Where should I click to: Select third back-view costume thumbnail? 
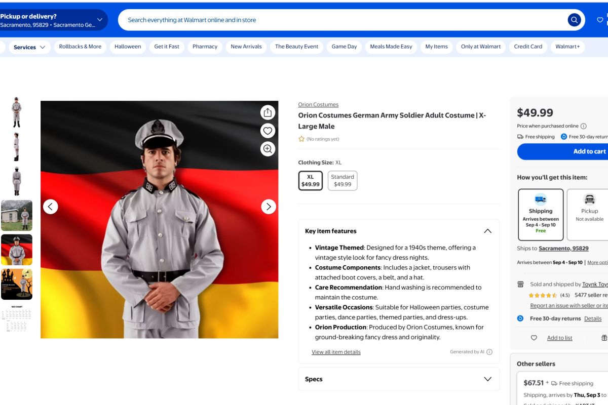pyautogui.click(x=17, y=181)
